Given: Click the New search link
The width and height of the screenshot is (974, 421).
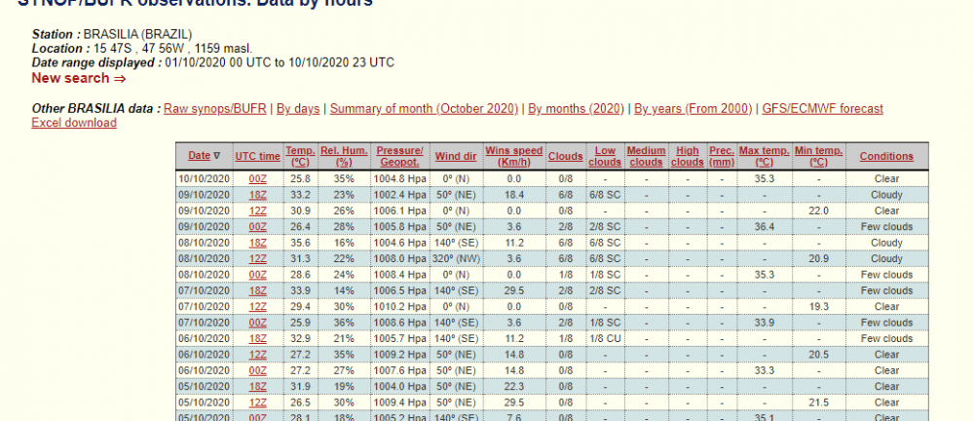Looking at the screenshot, I should coord(78,78).
